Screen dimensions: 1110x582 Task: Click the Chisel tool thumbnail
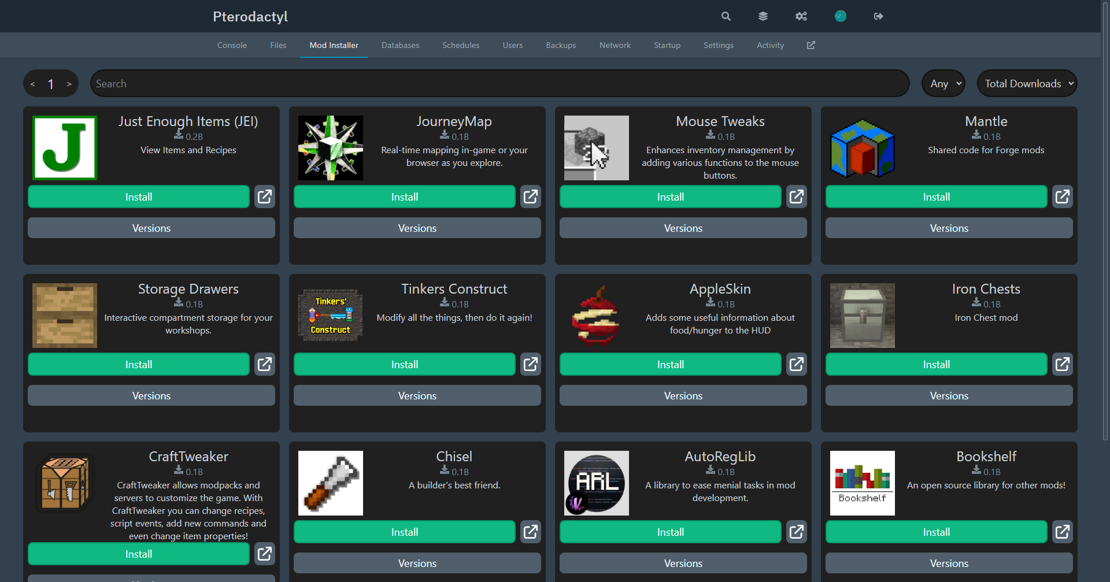tap(331, 483)
